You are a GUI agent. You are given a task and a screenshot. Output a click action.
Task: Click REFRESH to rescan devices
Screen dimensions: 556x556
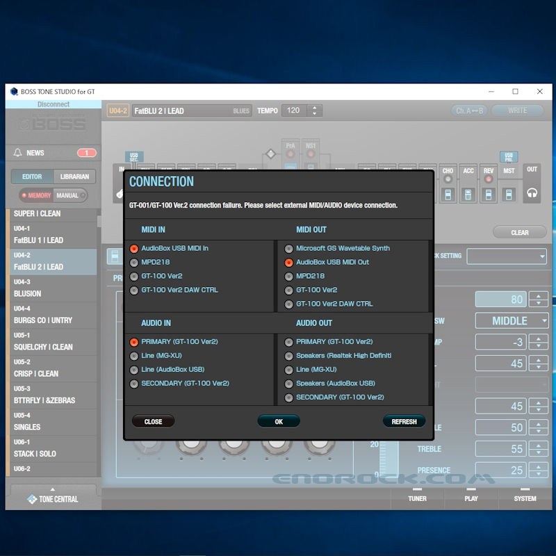coord(404,421)
